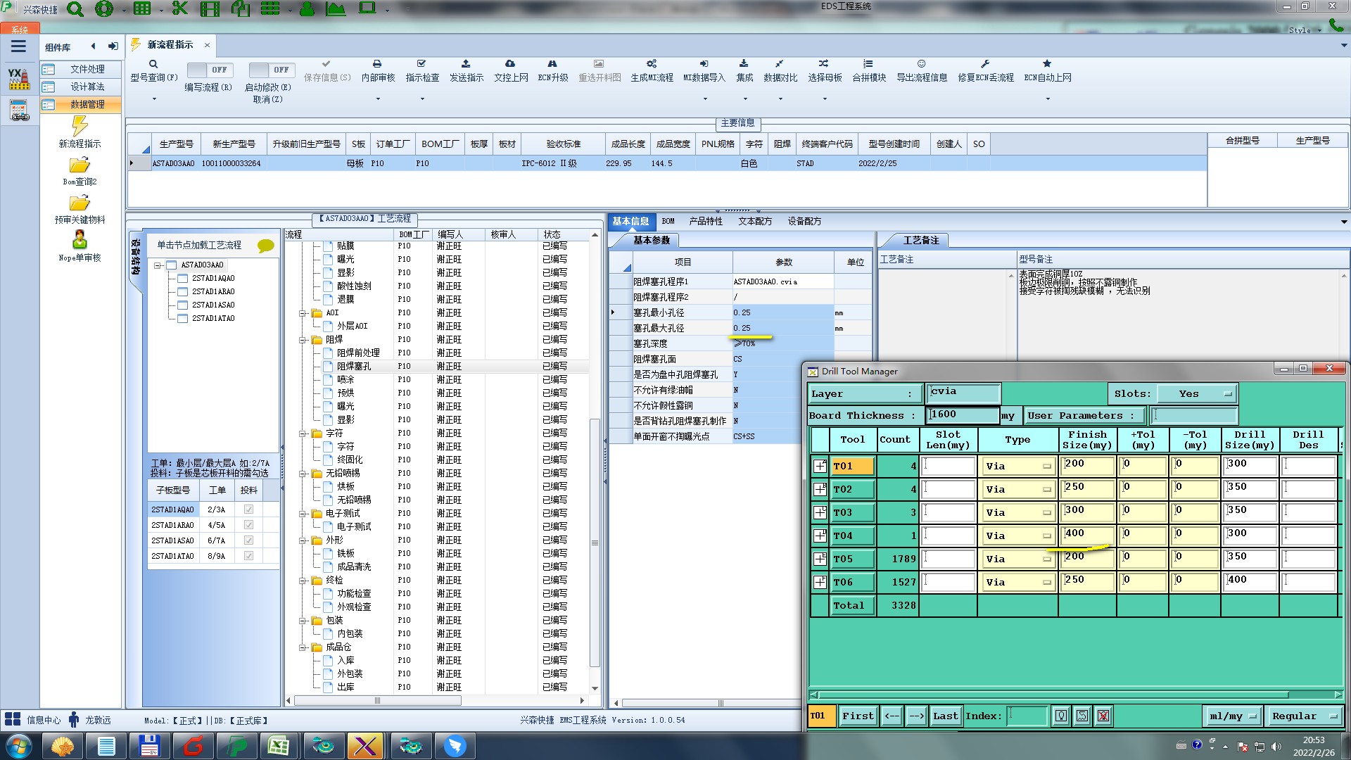Switch to the 产品特性 tab

coord(706,221)
